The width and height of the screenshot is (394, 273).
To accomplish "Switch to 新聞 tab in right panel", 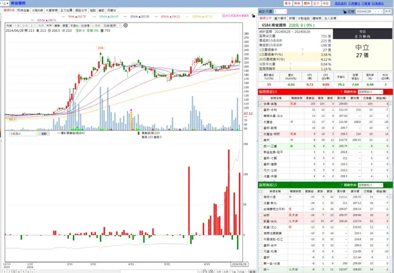I will 292,18.
